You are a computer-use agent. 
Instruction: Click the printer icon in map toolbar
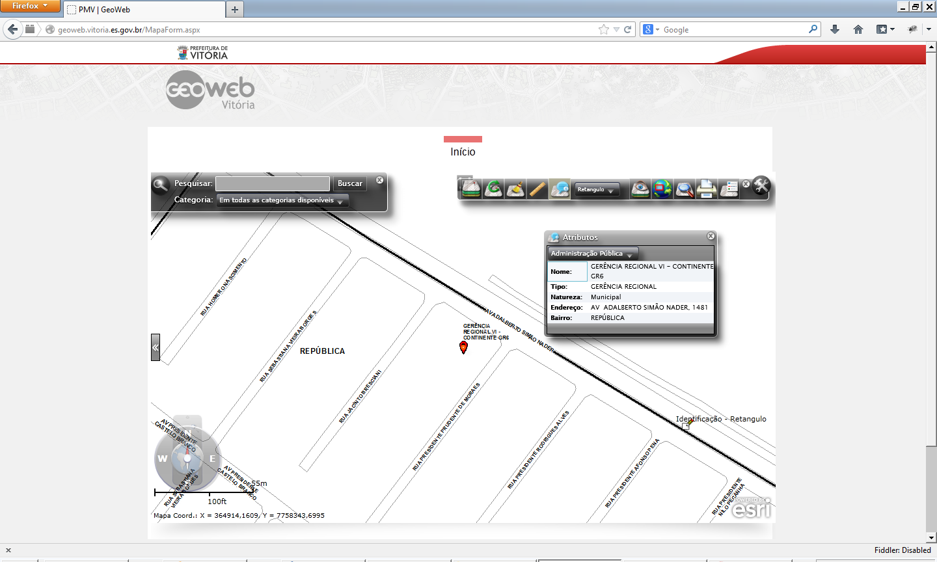coord(707,189)
